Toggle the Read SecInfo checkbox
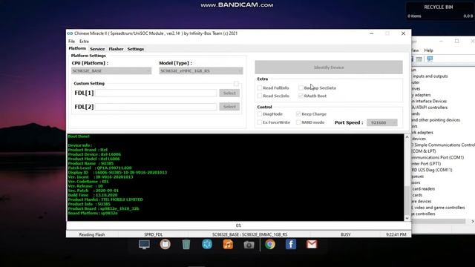The width and height of the screenshot is (475, 267). pyautogui.click(x=260, y=96)
